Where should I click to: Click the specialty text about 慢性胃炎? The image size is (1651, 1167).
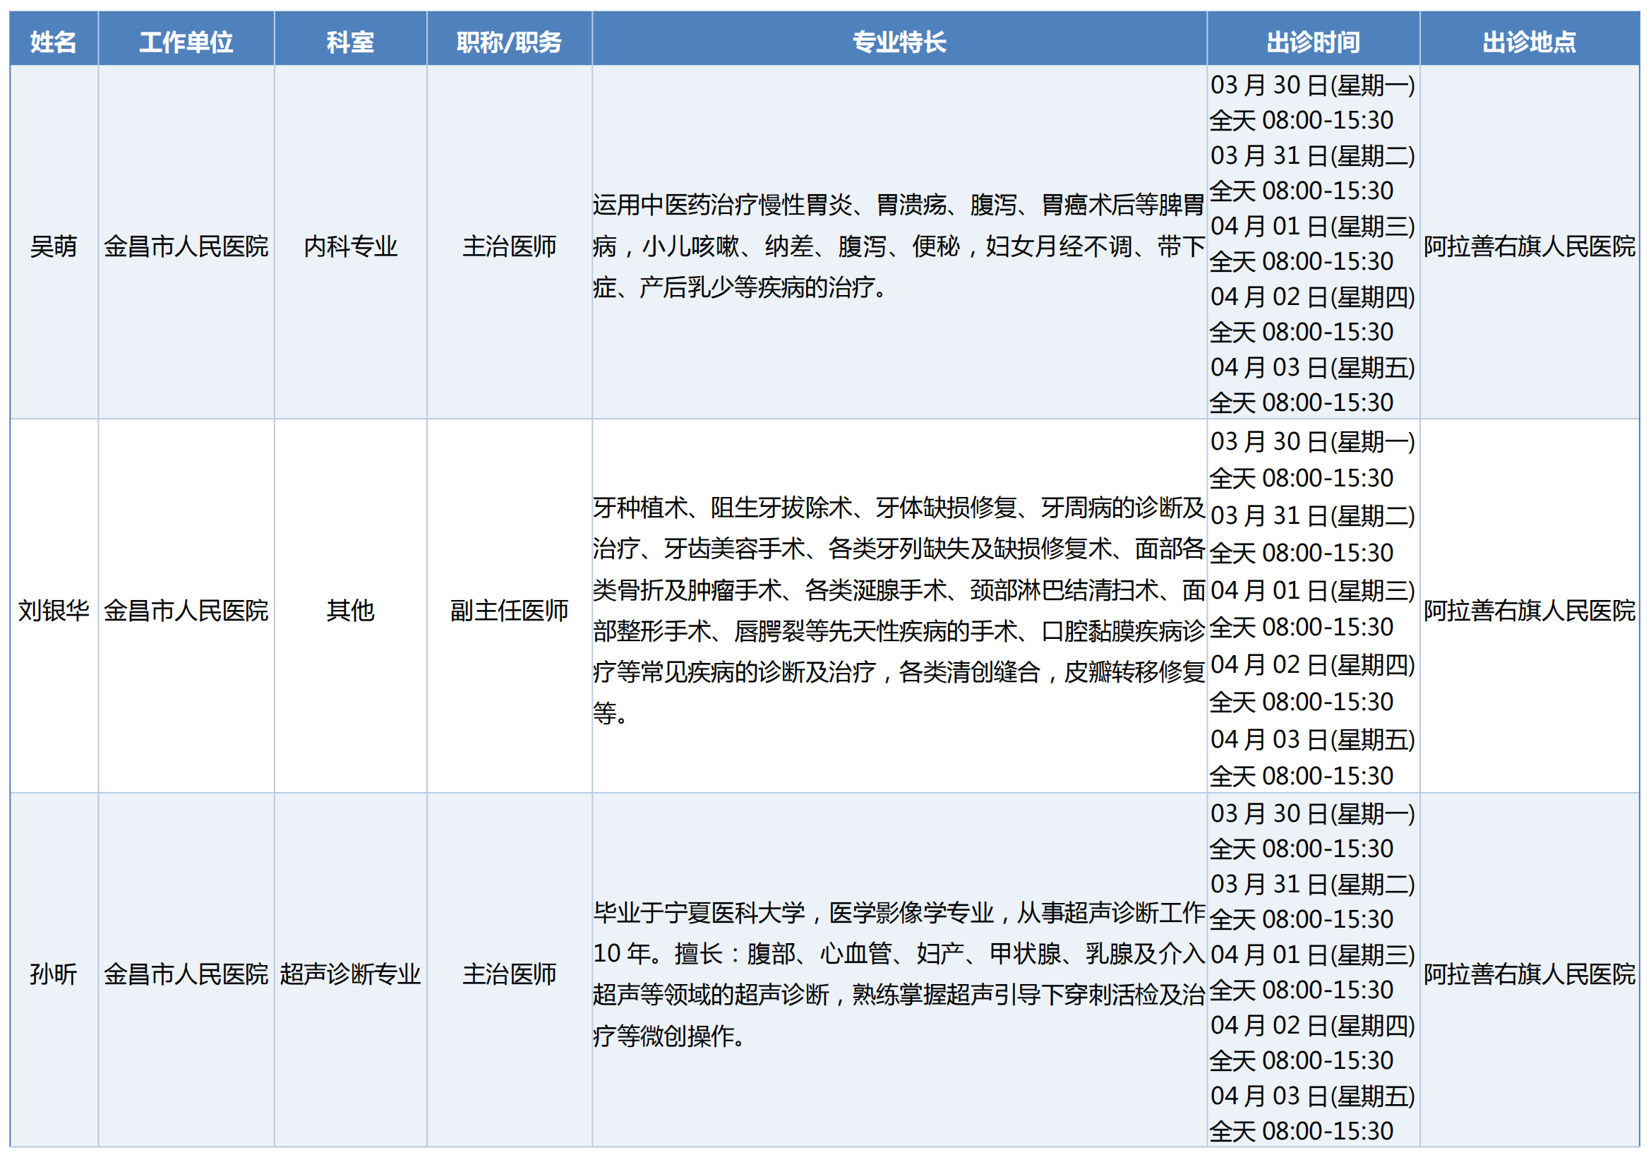pyautogui.click(x=899, y=246)
